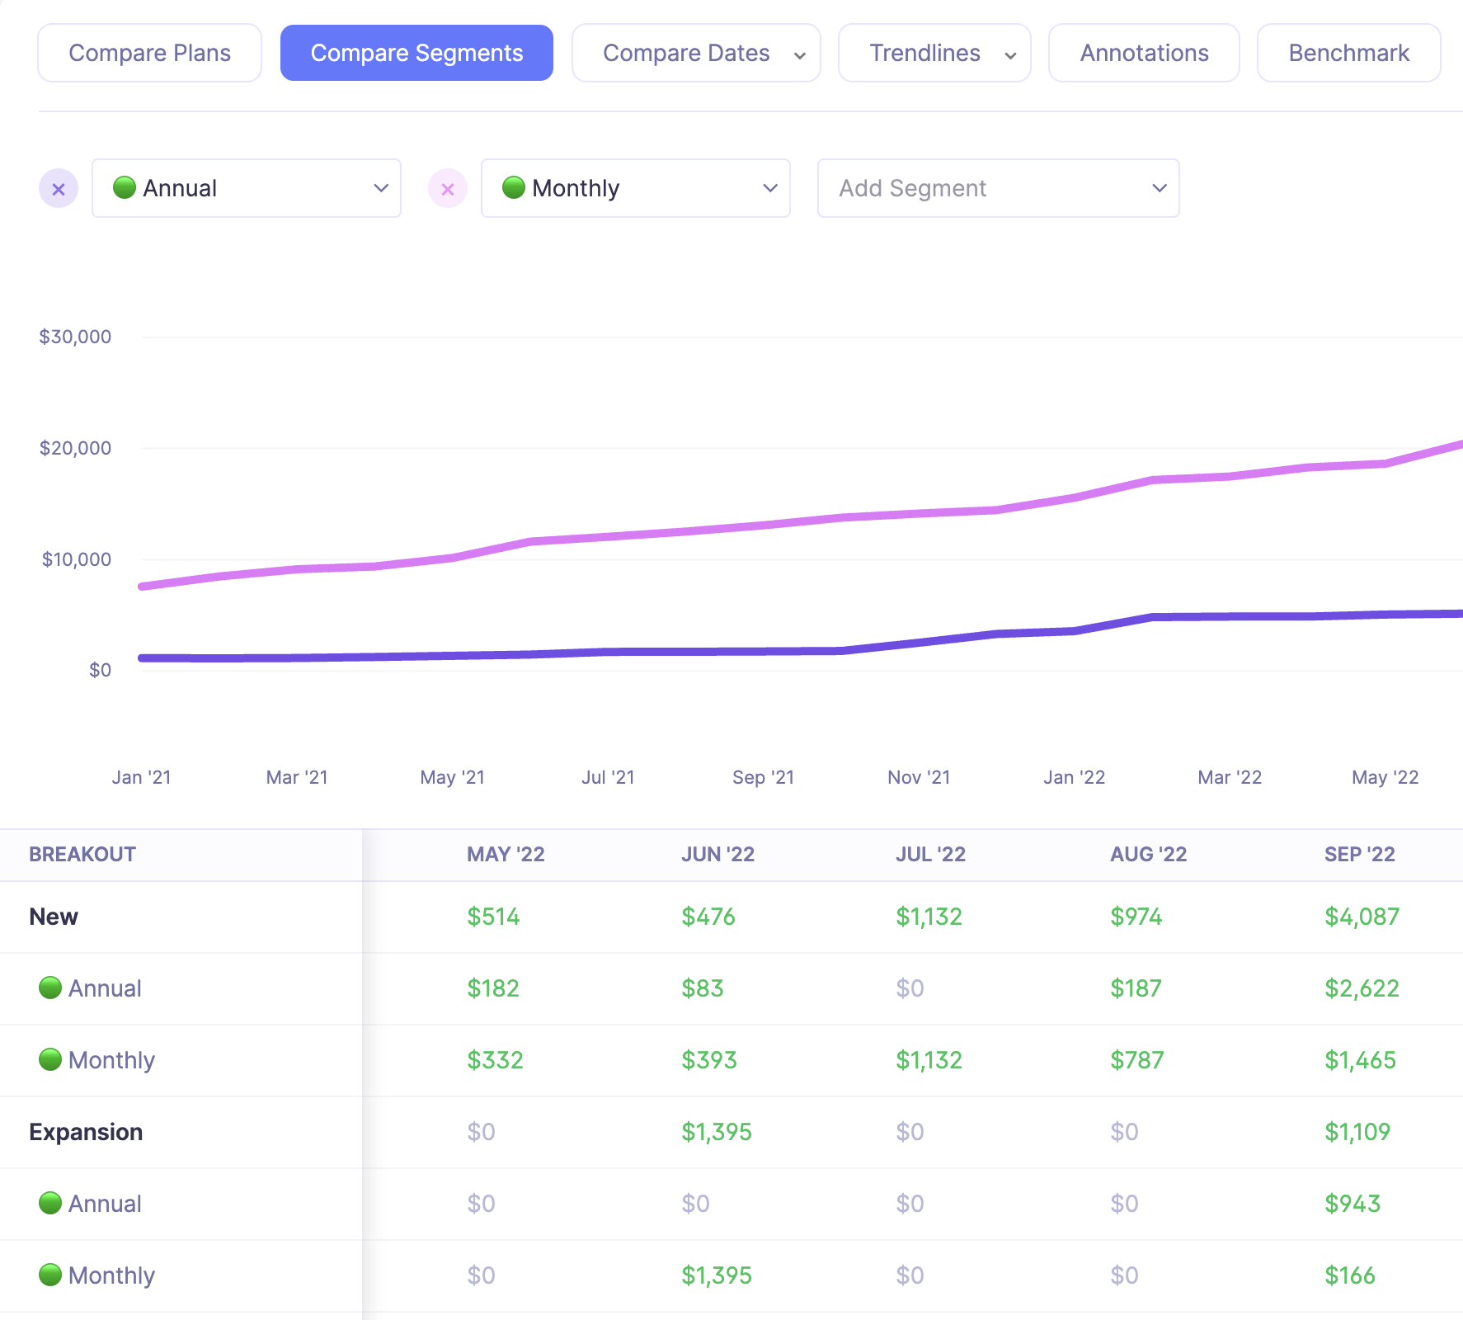
Task: Click Monthly label under Expansion
Action: tap(111, 1275)
